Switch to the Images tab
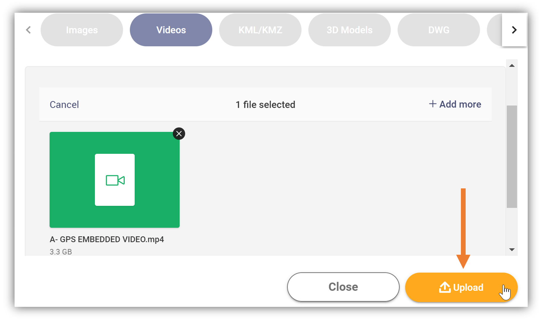 tap(82, 30)
